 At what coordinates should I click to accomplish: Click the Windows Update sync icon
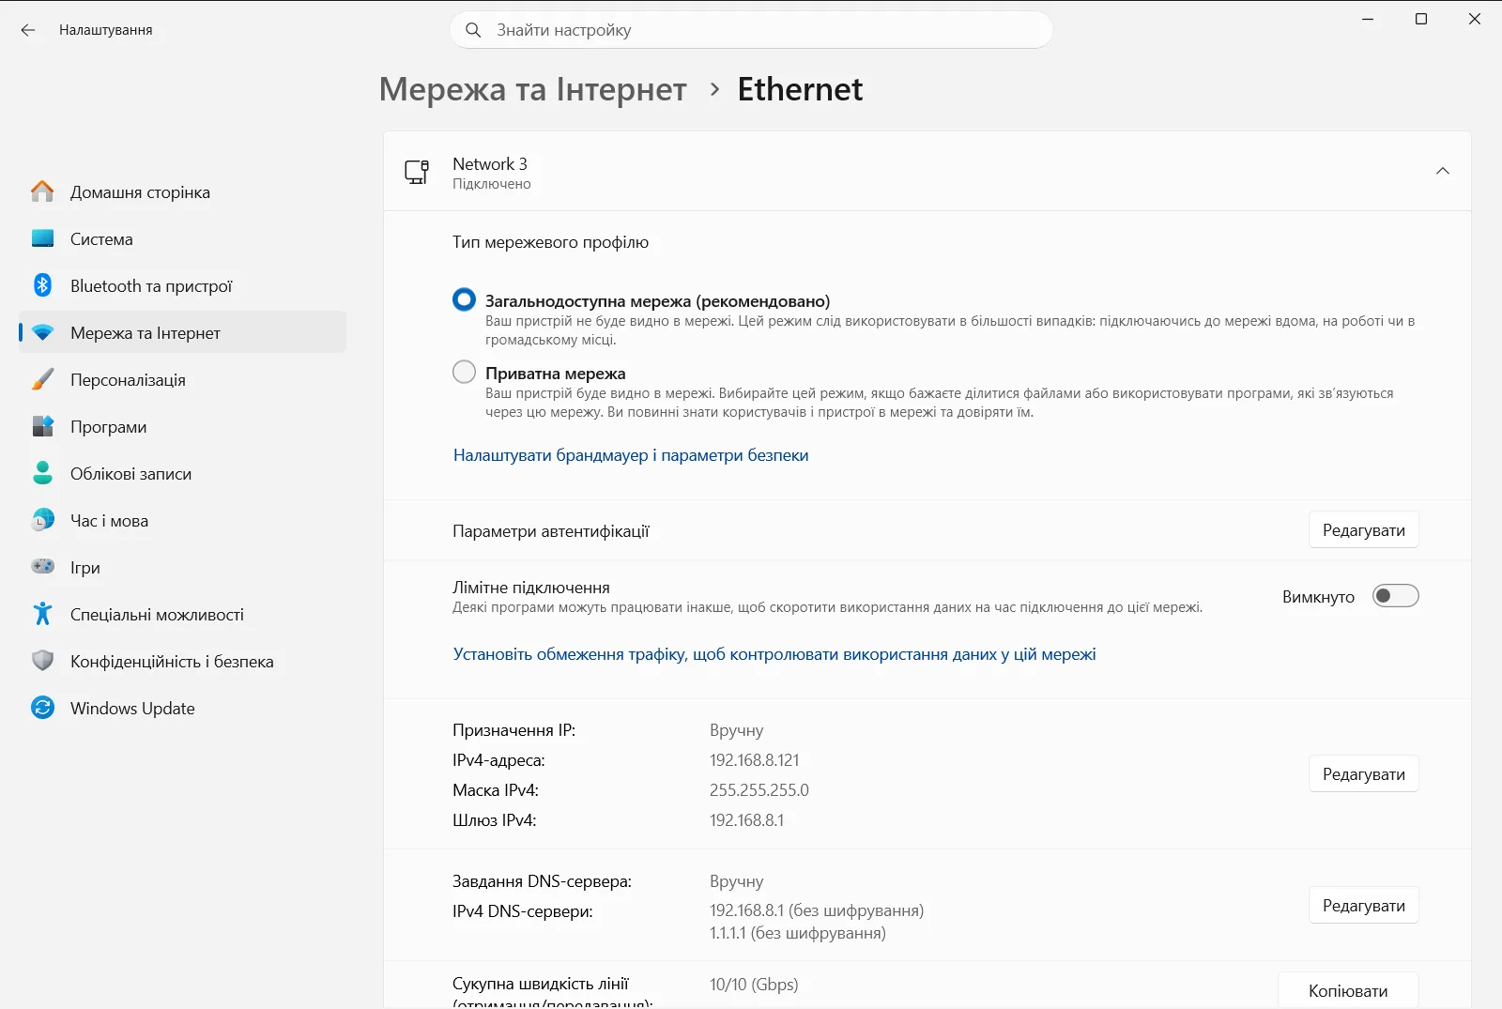42,708
